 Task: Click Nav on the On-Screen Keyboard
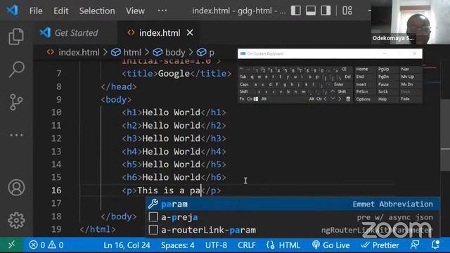tap(405, 69)
